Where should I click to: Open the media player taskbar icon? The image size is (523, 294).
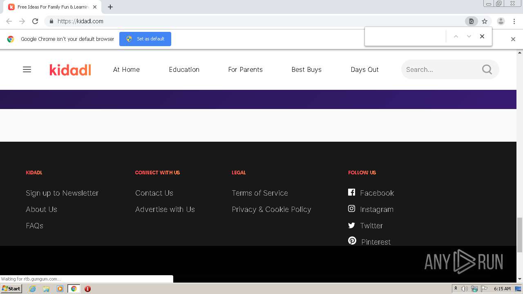coord(60,289)
